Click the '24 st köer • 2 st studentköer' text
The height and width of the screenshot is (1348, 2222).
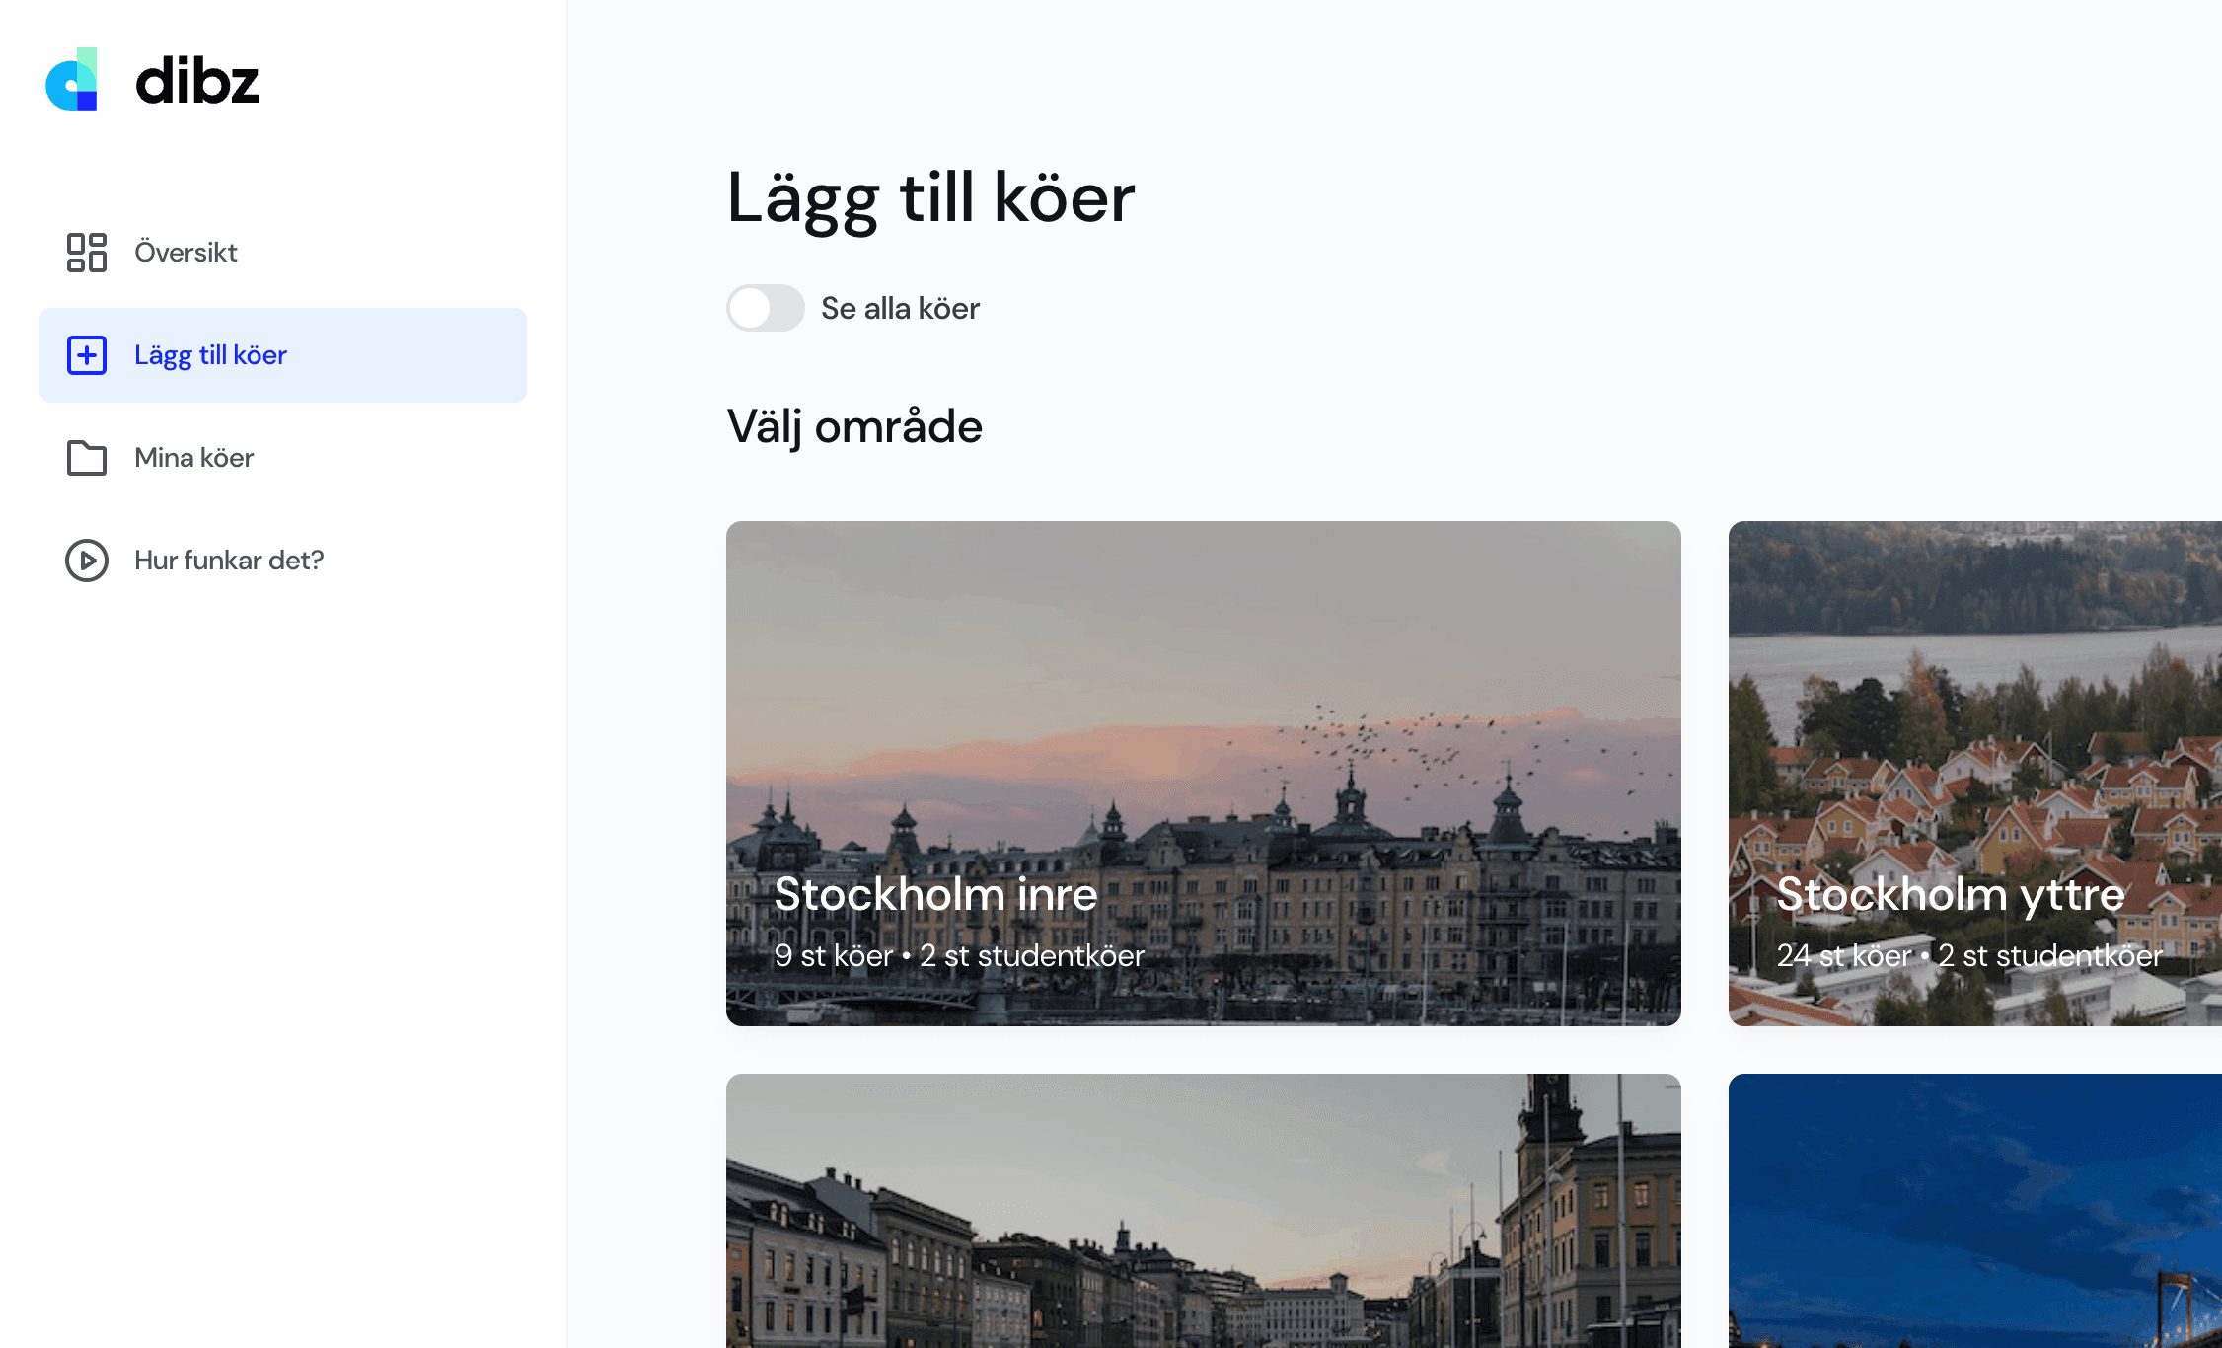coord(1969,955)
